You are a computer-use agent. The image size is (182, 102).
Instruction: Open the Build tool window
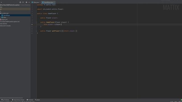(x=37, y=100)
